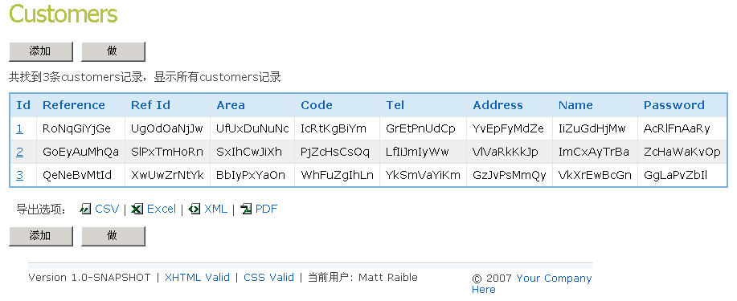737x301 pixels.
Task: Open customer record with Id 1
Action: (19, 128)
